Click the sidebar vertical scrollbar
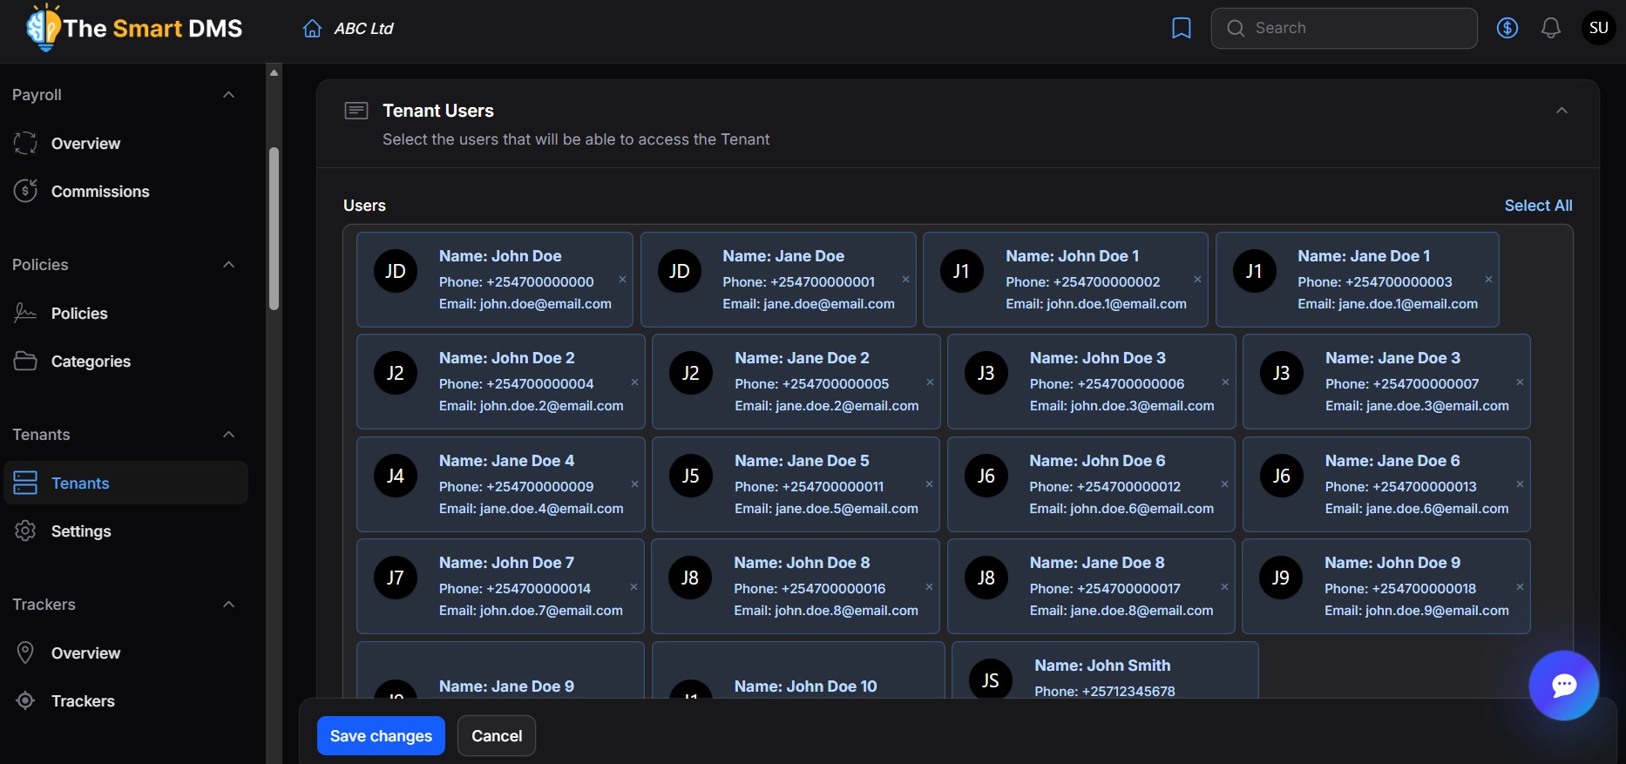Image resolution: width=1626 pixels, height=764 pixels. click(x=274, y=229)
